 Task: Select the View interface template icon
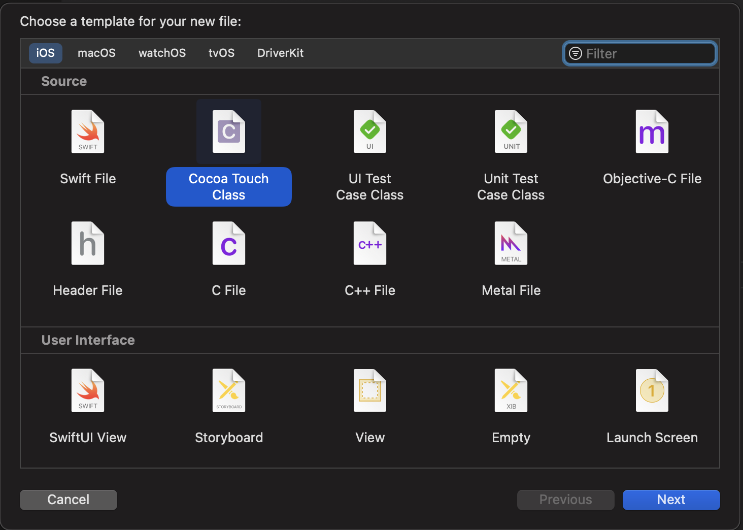[370, 390]
